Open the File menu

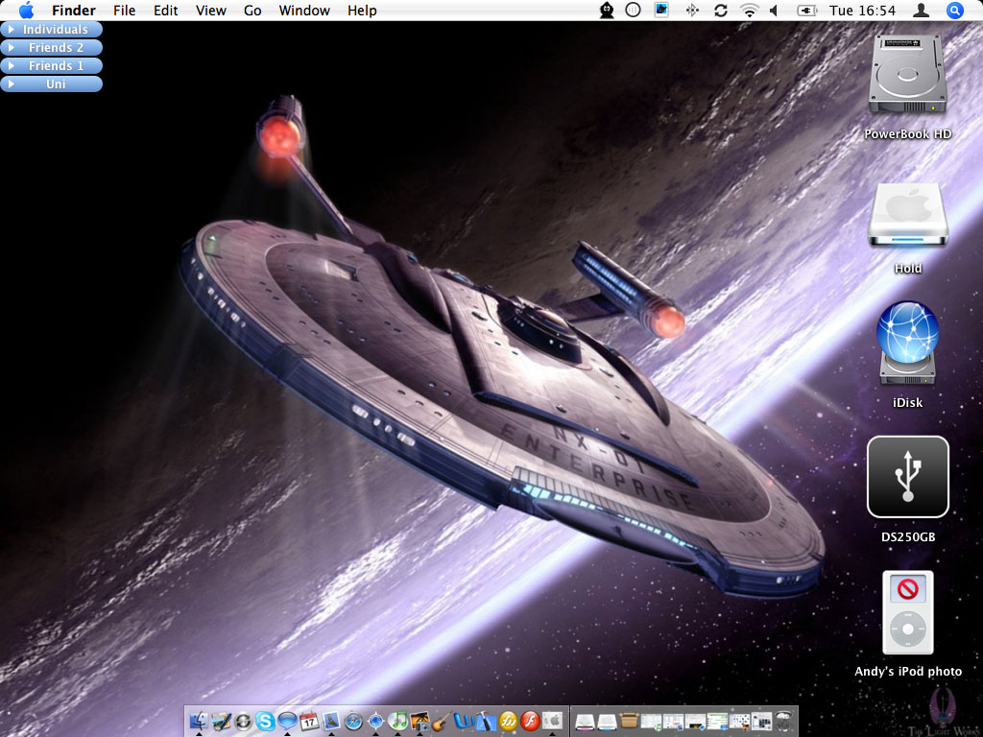tap(124, 10)
